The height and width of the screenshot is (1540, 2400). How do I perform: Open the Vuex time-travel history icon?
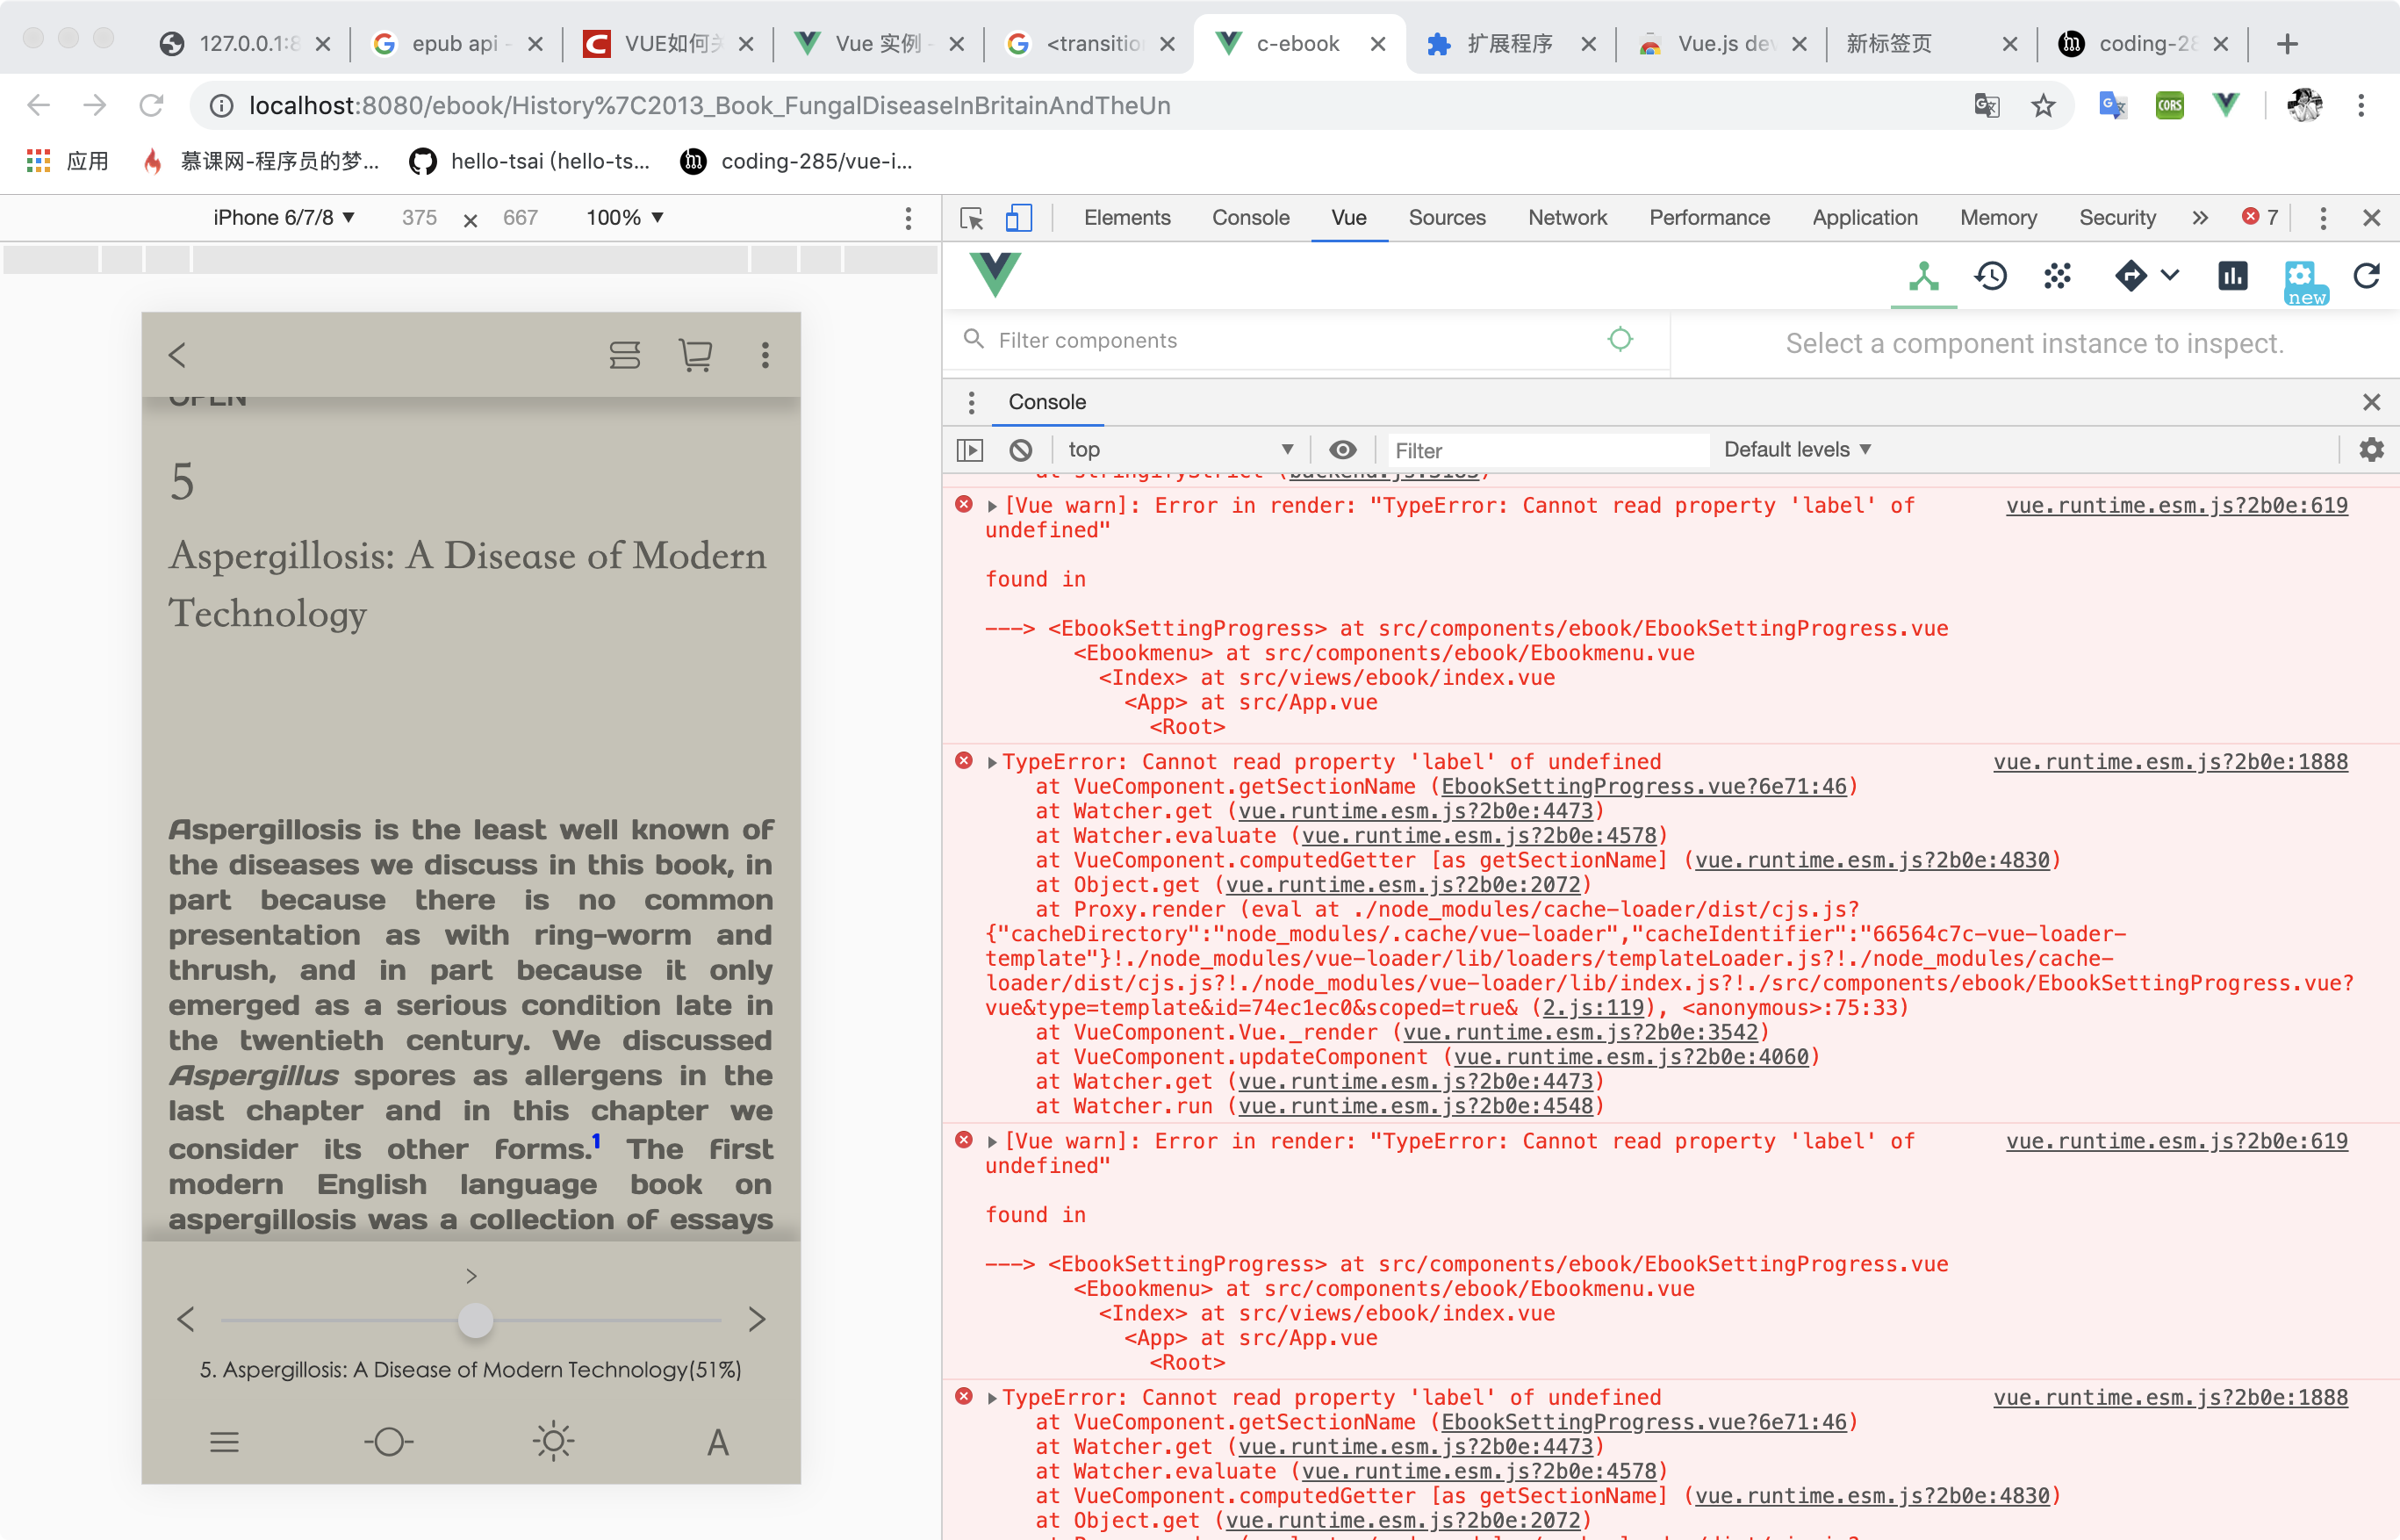1990,276
